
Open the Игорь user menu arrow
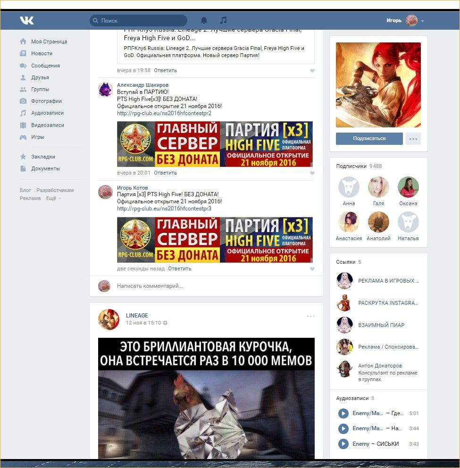(422, 21)
